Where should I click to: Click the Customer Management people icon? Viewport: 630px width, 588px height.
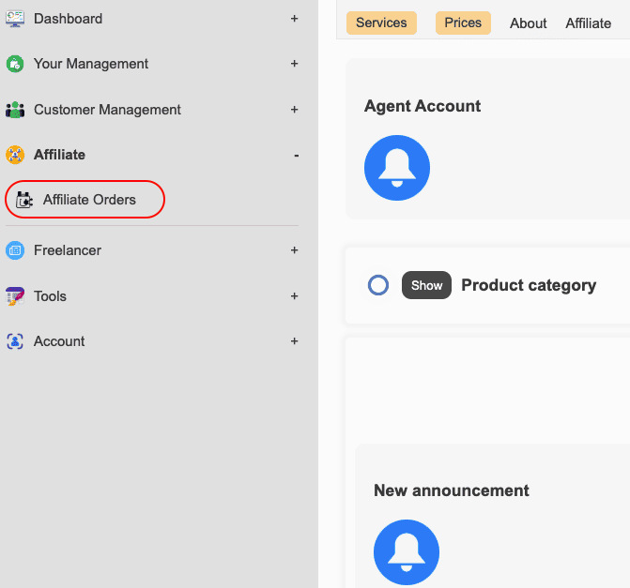coord(15,110)
